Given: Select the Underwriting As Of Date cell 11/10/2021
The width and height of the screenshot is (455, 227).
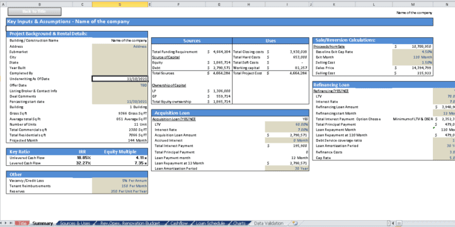Looking at the screenshot, I should pyautogui.click(x=120, y=79).
